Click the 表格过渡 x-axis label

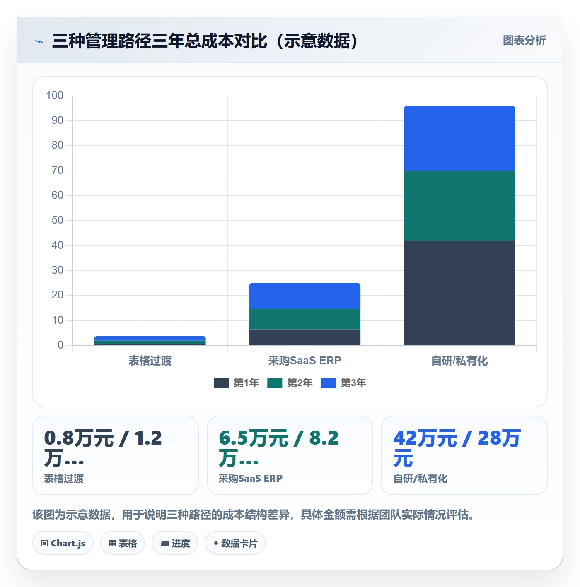click(x=150, y=361)
